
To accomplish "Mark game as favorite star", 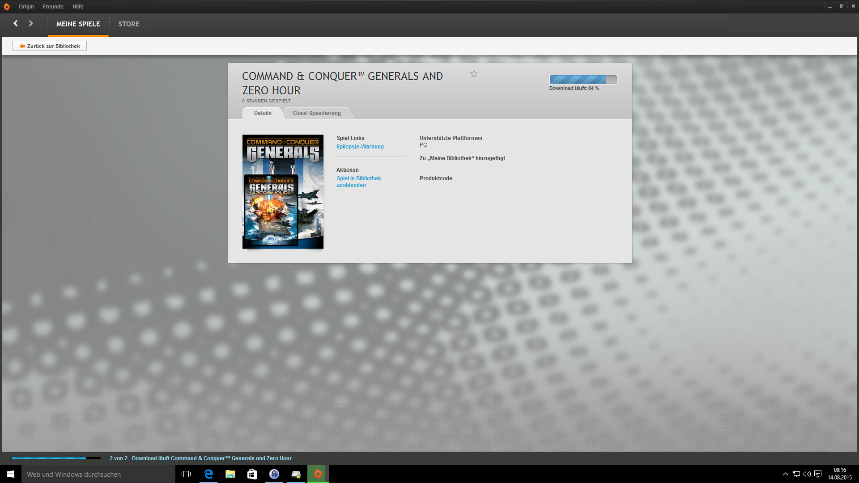I will [474, 74].
